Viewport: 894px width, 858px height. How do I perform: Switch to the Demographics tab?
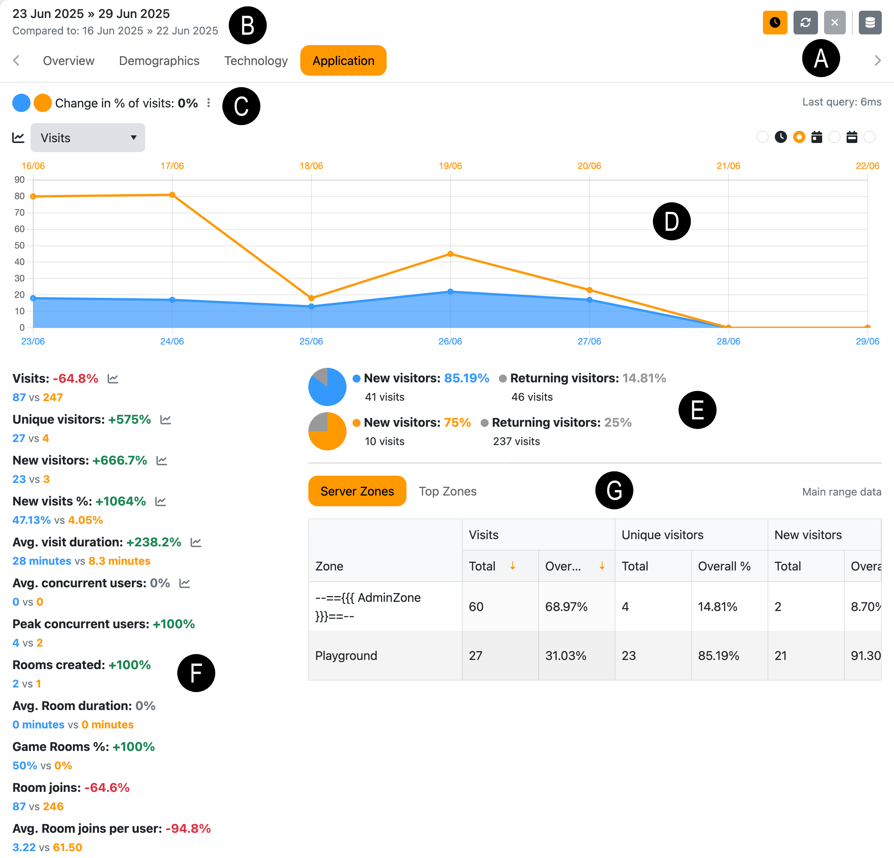click(159, 60)
